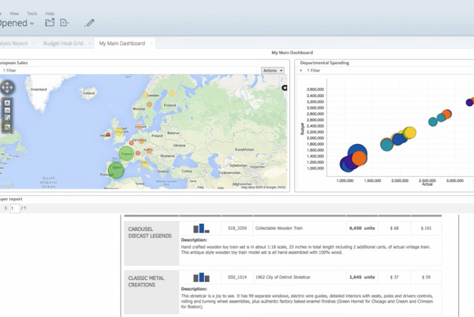Click the $ 68 price cell

pos(395,228)
